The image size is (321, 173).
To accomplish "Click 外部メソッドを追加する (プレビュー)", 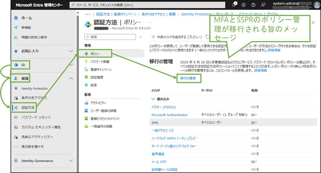I will (x=177, y=37).
